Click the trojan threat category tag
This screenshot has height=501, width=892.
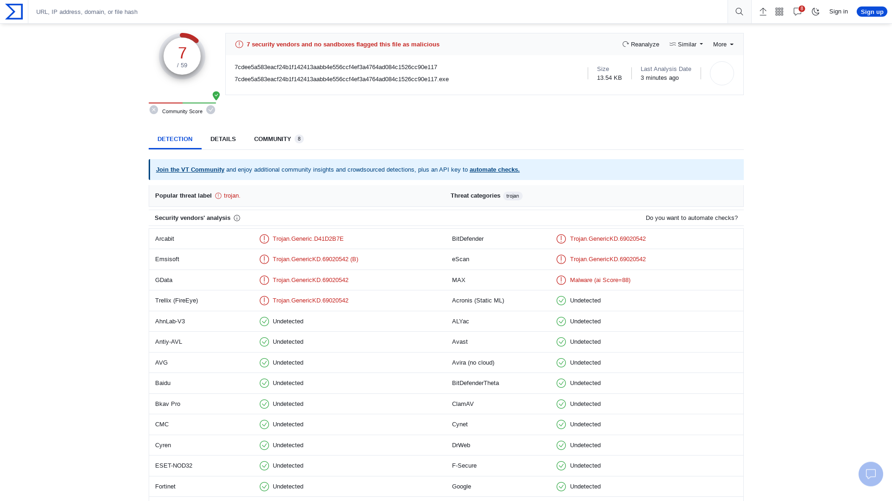[512, 196]
